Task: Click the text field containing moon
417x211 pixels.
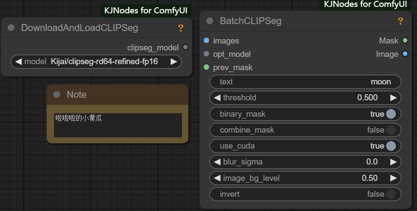Action: point(305,82)
